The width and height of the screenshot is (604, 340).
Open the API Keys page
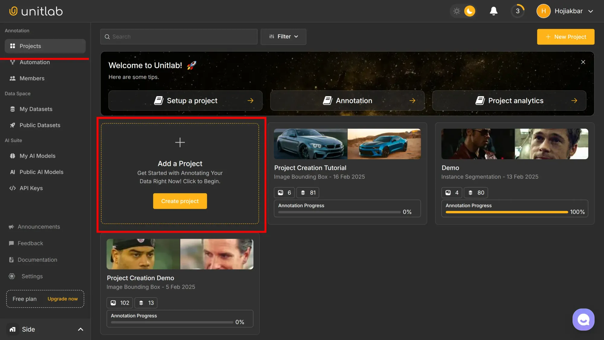(31, 188)
